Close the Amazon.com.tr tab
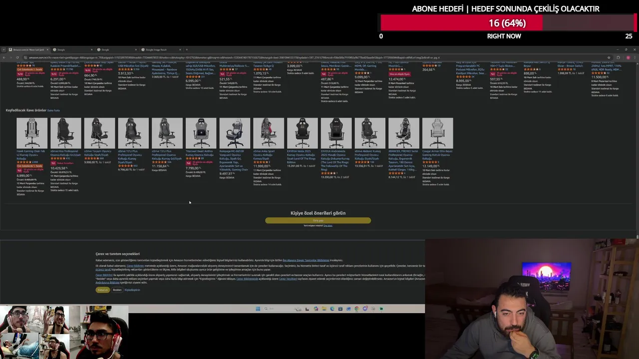 [47, 50]
